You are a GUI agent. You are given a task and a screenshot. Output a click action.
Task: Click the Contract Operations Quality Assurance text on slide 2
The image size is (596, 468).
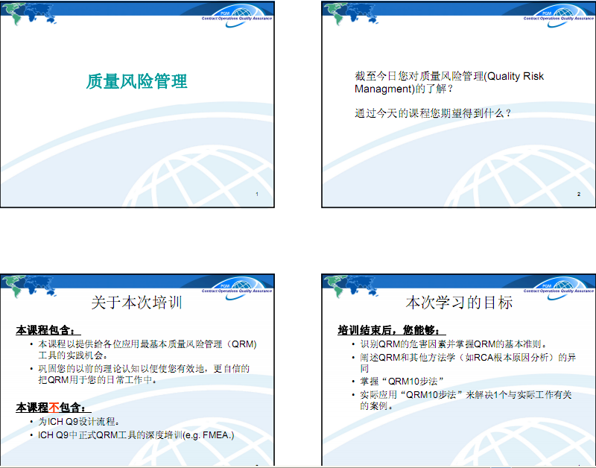click(x=559, y=18)
